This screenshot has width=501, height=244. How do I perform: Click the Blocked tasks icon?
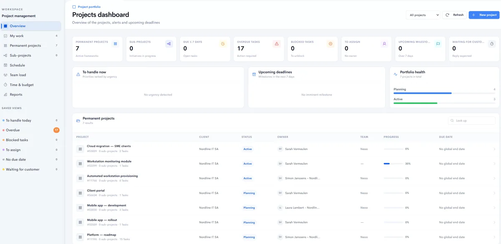331,43
